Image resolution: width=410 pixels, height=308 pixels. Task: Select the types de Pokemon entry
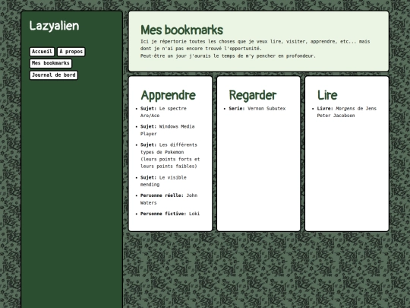coord(170,156)
